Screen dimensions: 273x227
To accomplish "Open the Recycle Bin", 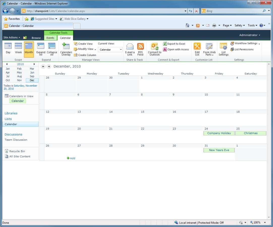I will [17, 151].
